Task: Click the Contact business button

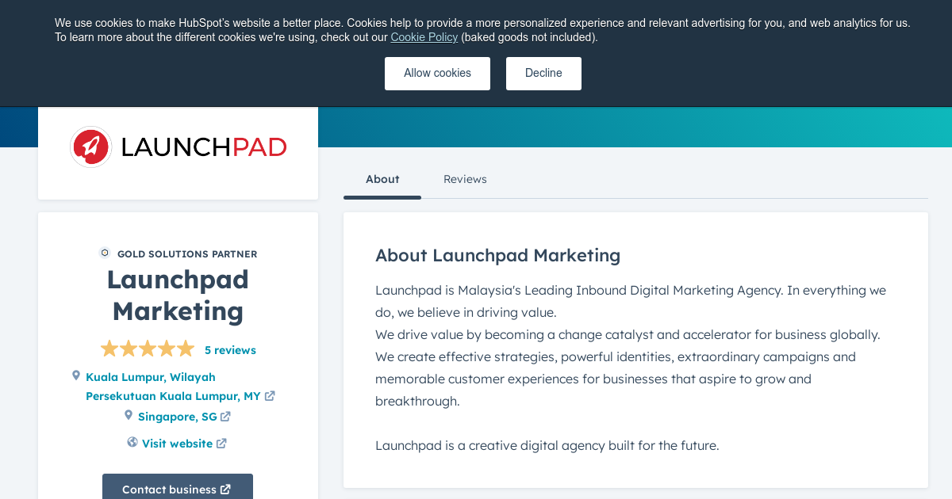Action: [x=177, y=489]
